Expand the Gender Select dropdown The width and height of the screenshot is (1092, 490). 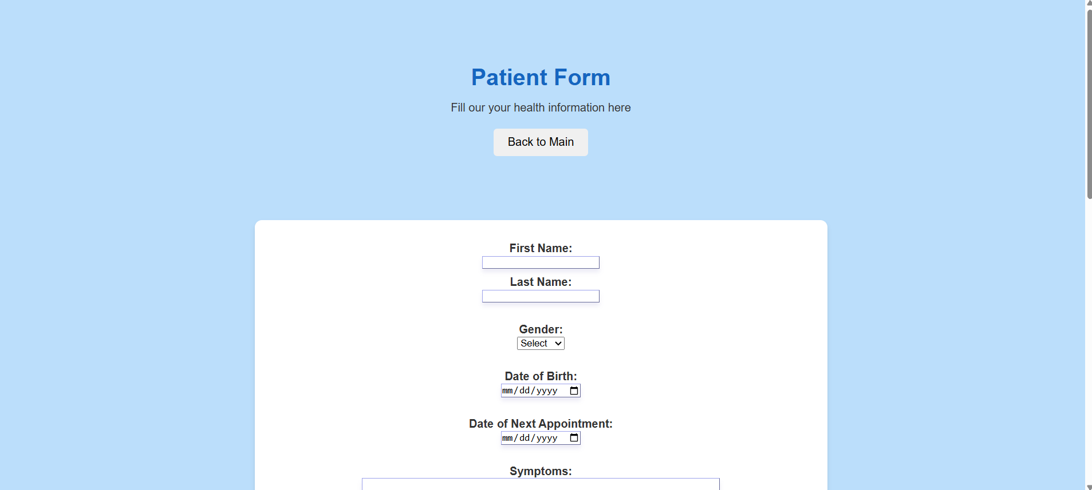[541, 343]
